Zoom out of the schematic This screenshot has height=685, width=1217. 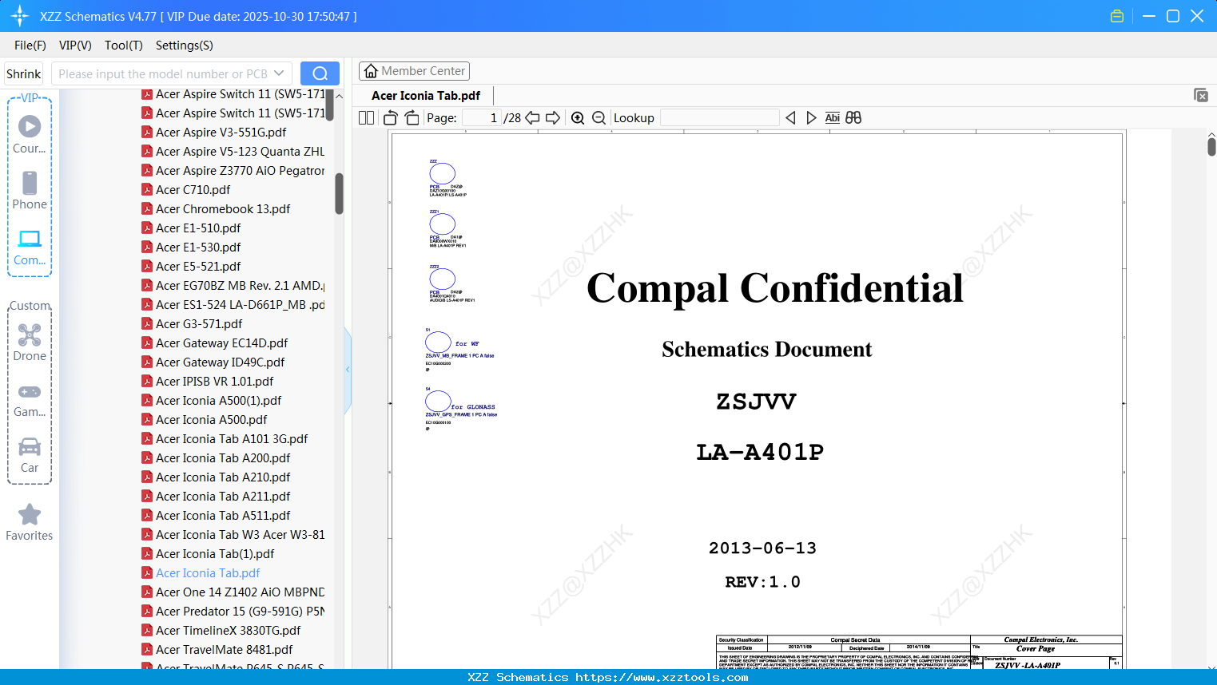point(599,118)
